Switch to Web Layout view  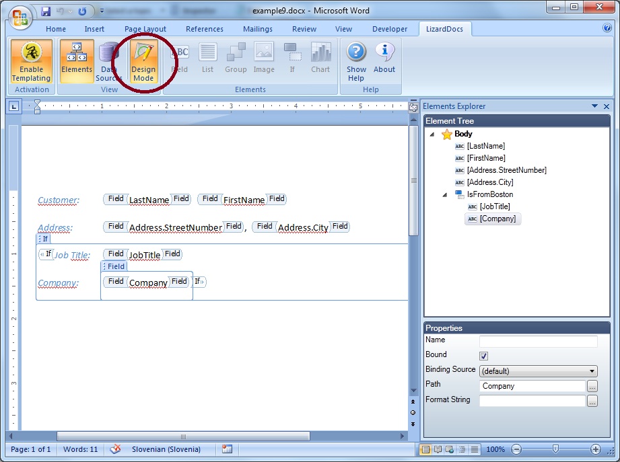(x=450, y=449)
